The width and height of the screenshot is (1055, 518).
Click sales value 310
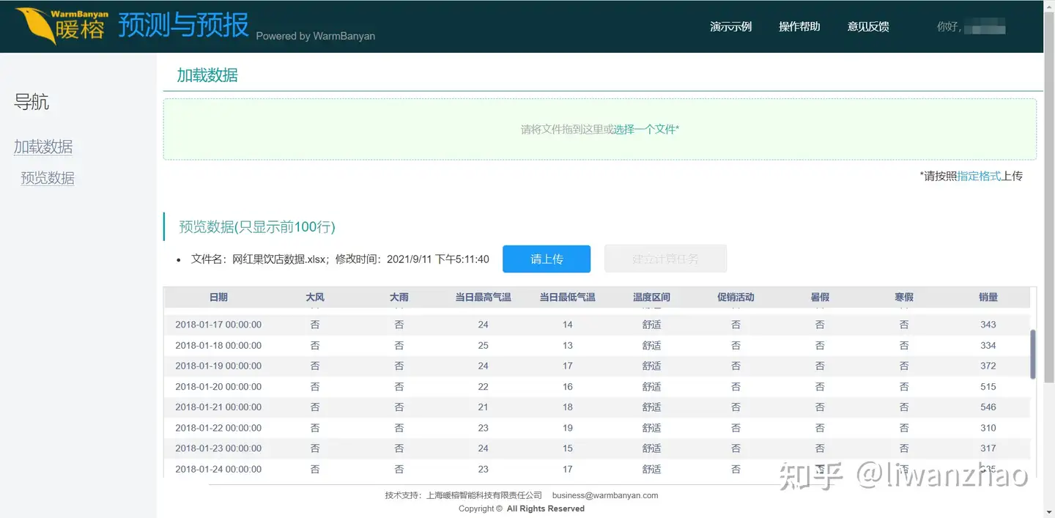988,428
